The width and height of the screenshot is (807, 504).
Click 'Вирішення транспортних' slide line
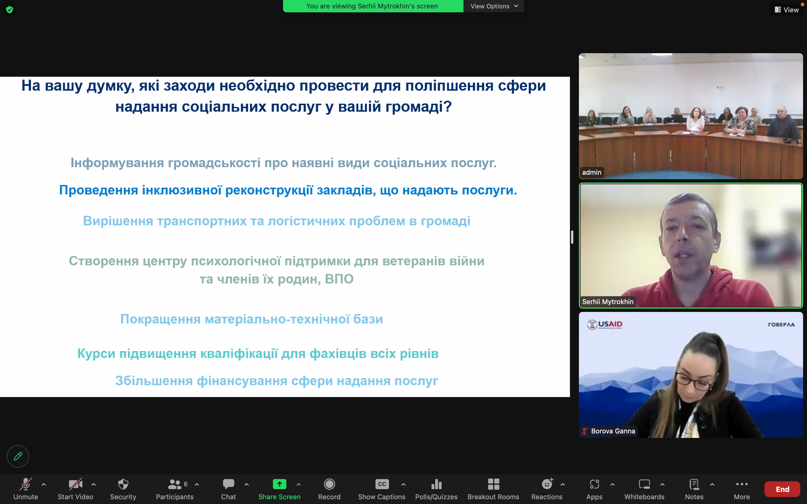277,221
